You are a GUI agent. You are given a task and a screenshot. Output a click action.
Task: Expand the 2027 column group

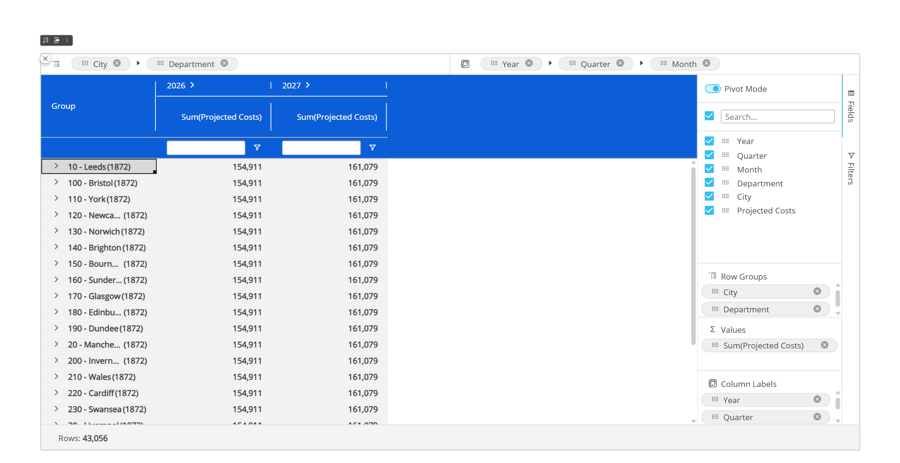pyautogui.click(x=308, y=85)
